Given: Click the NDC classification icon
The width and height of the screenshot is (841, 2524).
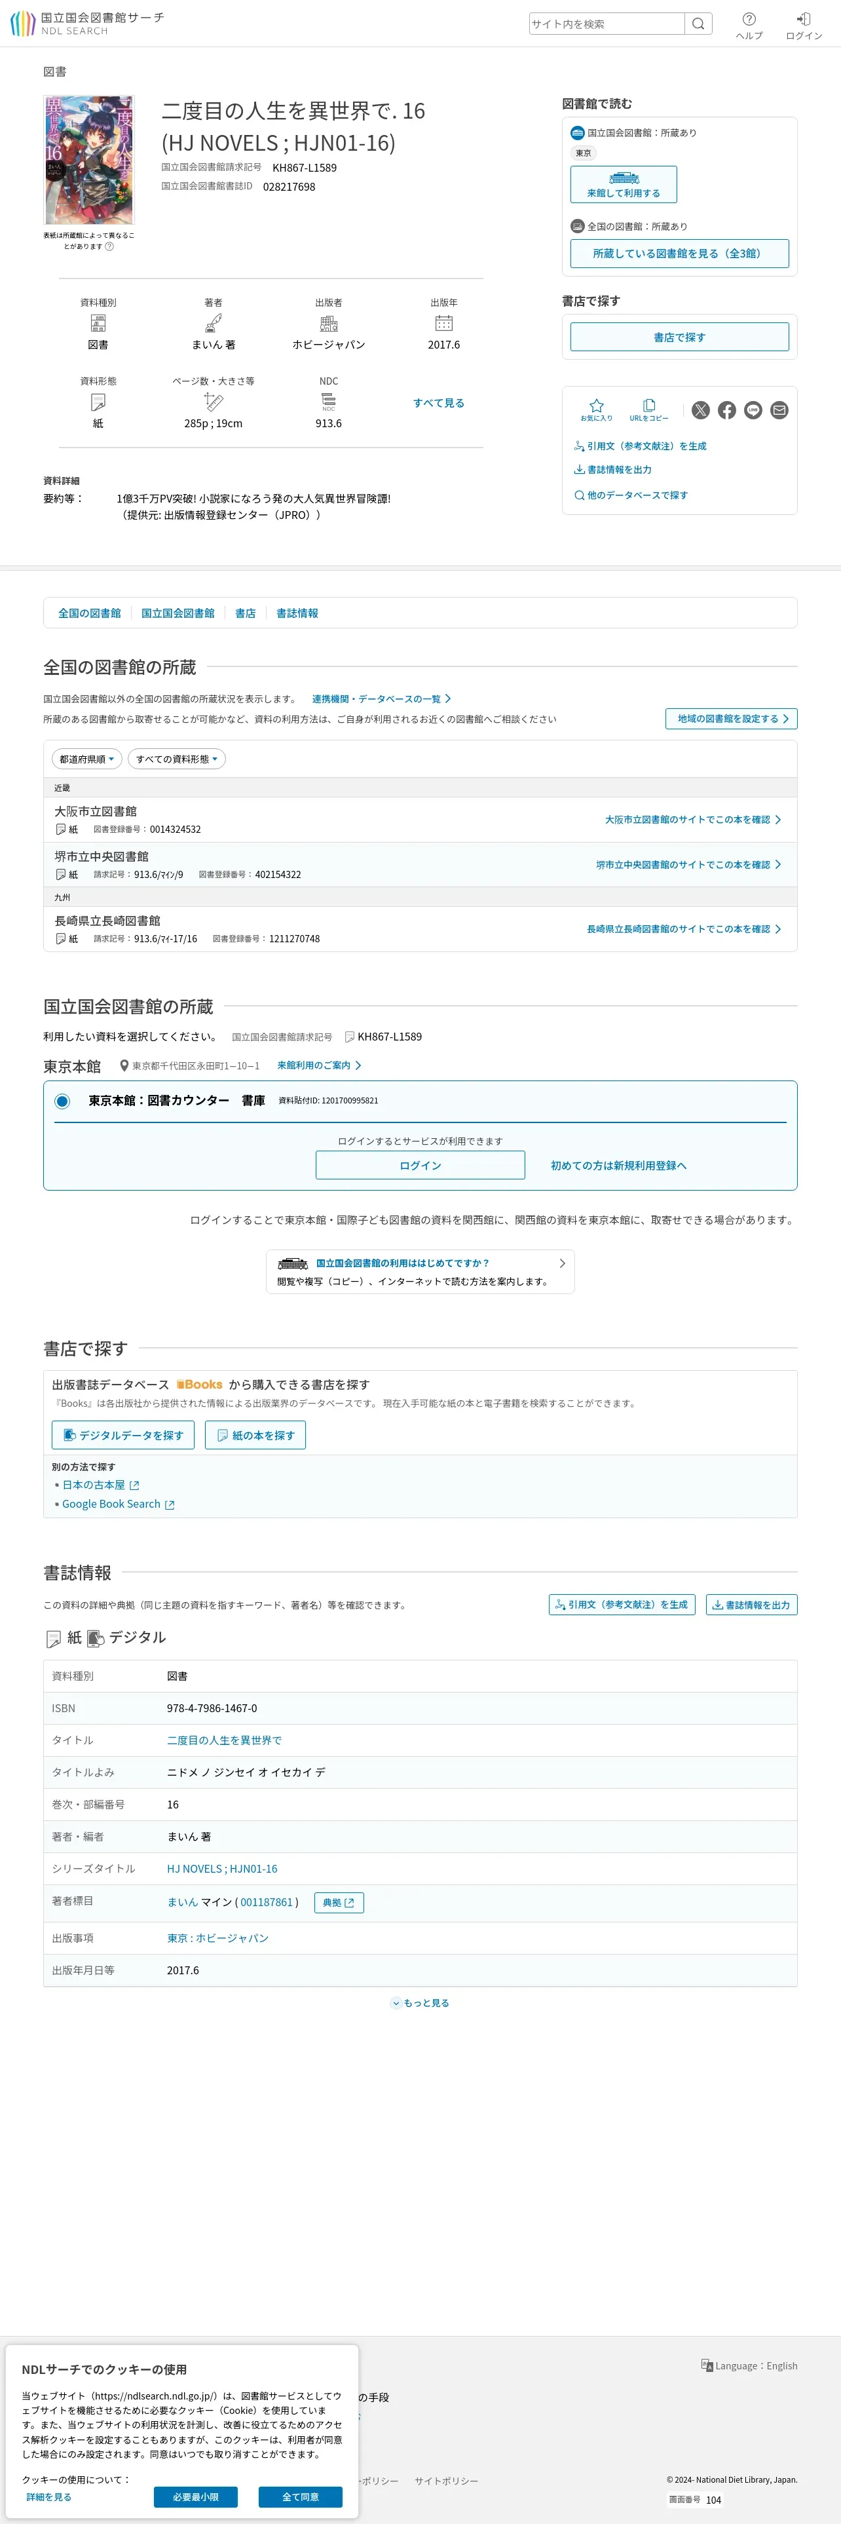Looking at the screenshot, I should (x=329, y=402).
